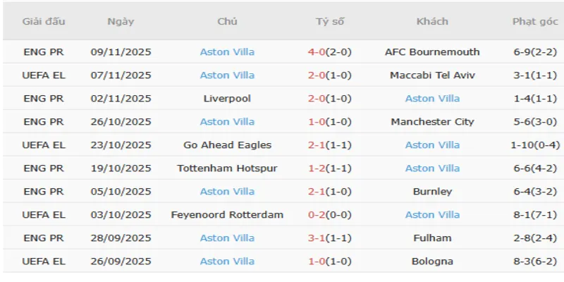The height and width of the screenshot is (282, 564).
Task: Open the 1-0 score against Bologna
Action: coord(330,262)
